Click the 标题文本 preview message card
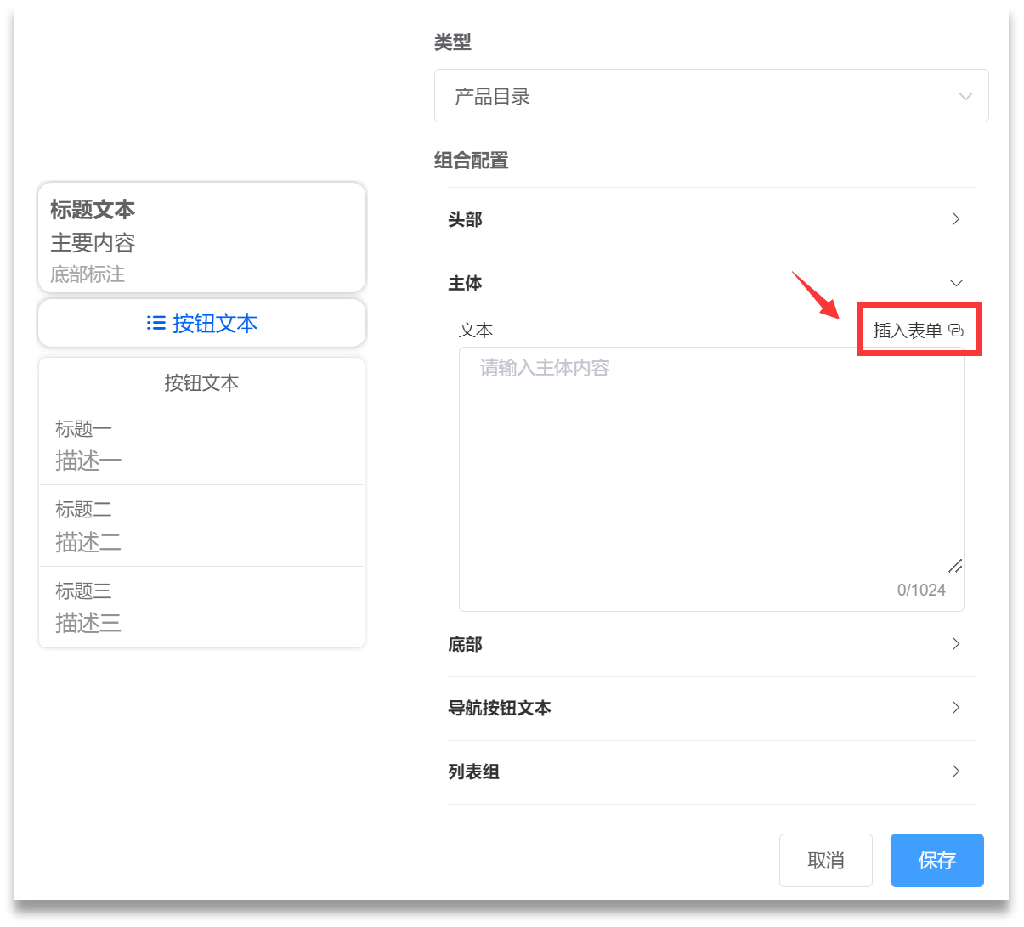Image resolution: width=1024 pixels, height=927 pixels. 201,238
